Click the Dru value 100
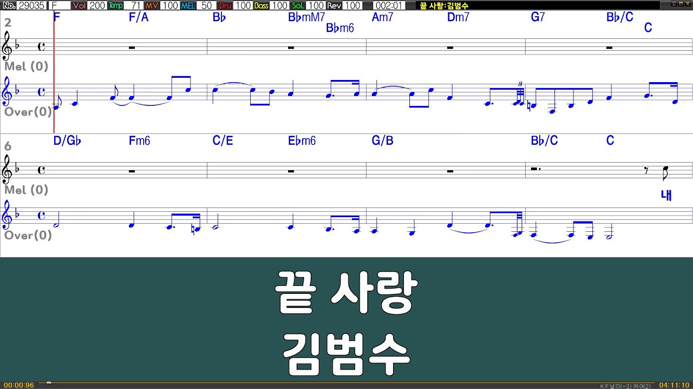 click(x=243, y=5)
